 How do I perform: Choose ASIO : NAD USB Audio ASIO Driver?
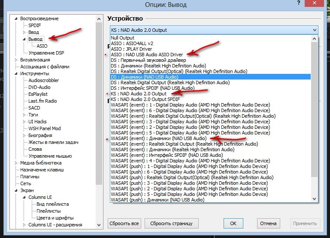click(210, 55)
